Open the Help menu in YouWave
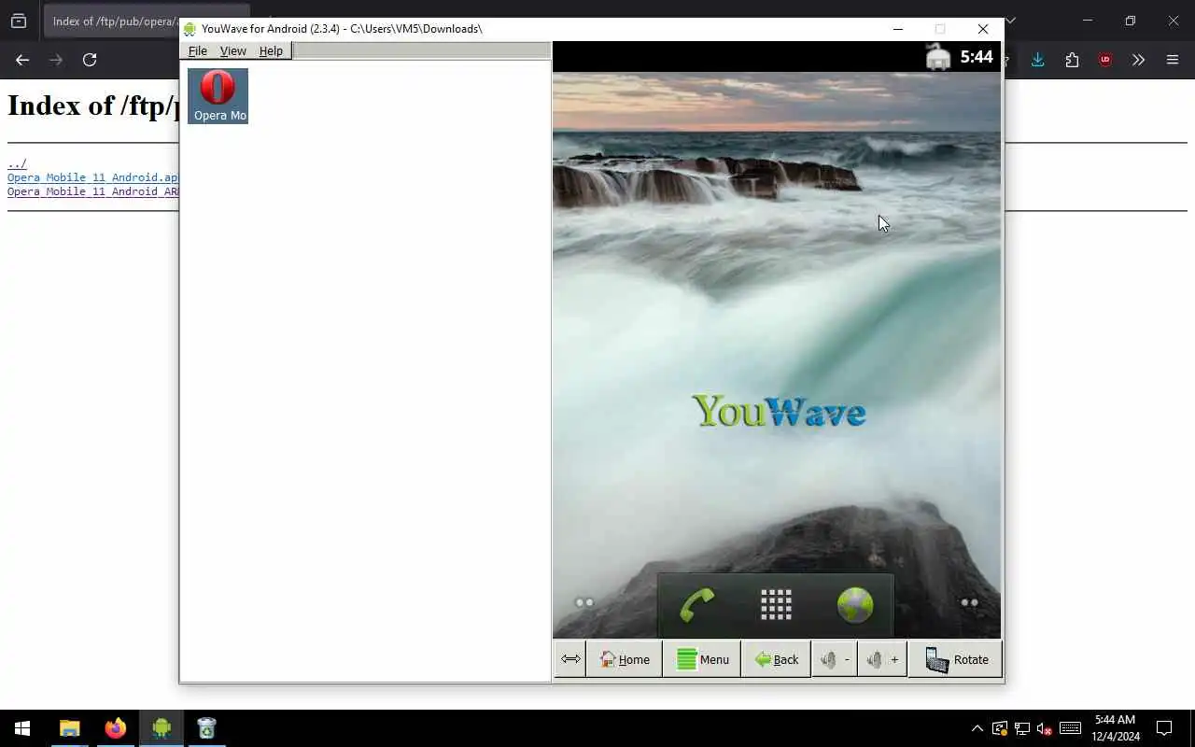1195x747 pixels. pyautogui.click(x=271, y=50)
